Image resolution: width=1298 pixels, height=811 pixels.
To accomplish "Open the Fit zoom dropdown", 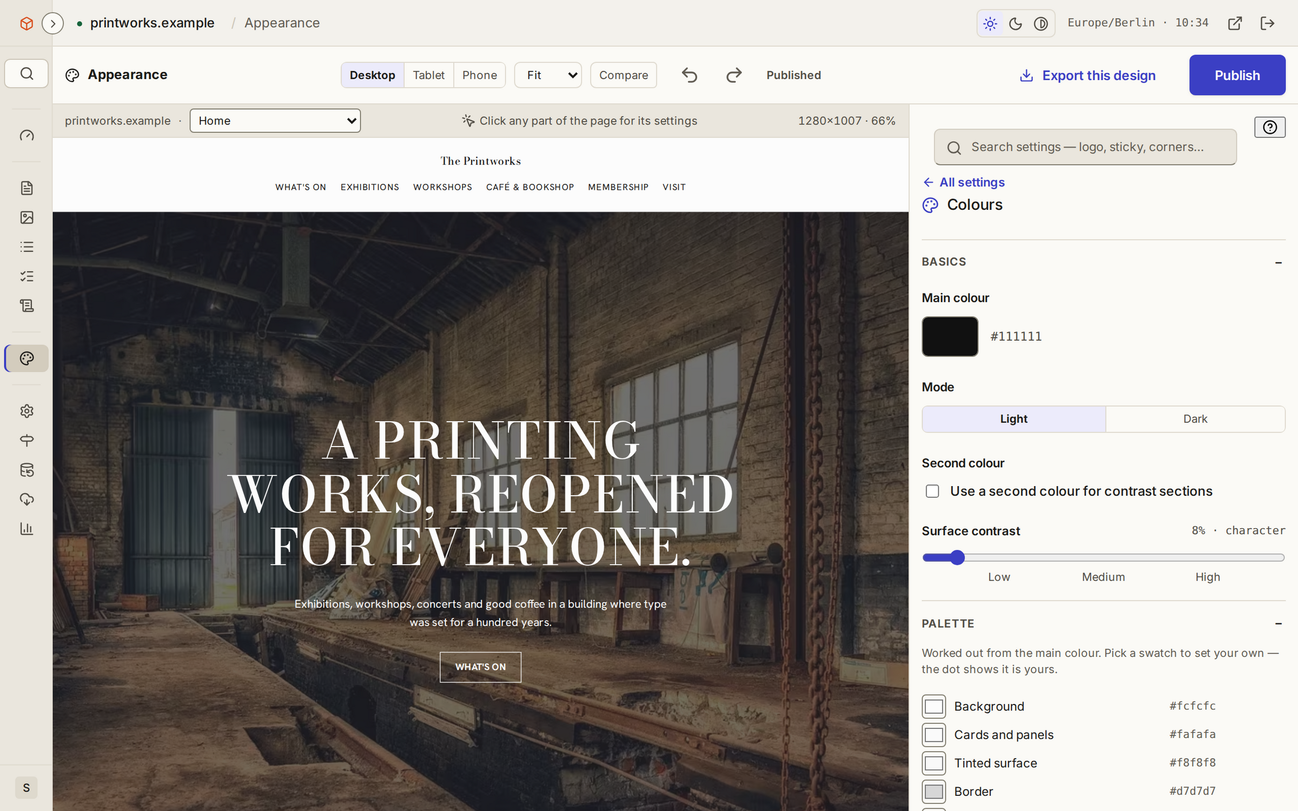I will pos(548,75).
